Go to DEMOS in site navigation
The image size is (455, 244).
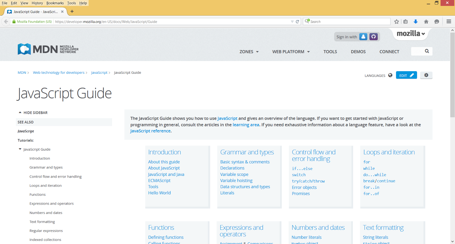358,52
